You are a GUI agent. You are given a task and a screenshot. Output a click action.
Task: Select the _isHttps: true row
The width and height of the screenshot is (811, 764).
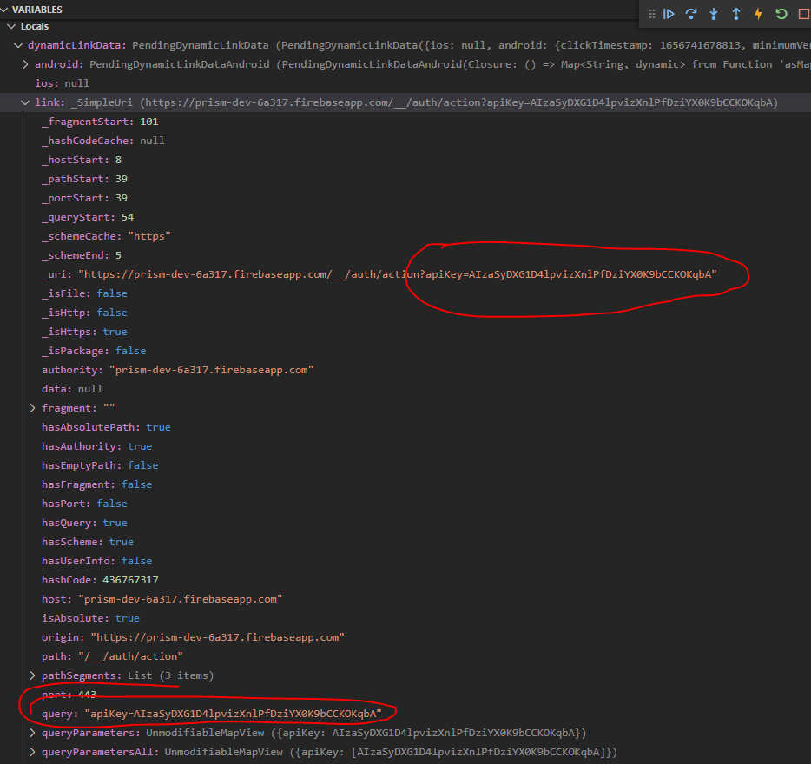click(405, 333)
